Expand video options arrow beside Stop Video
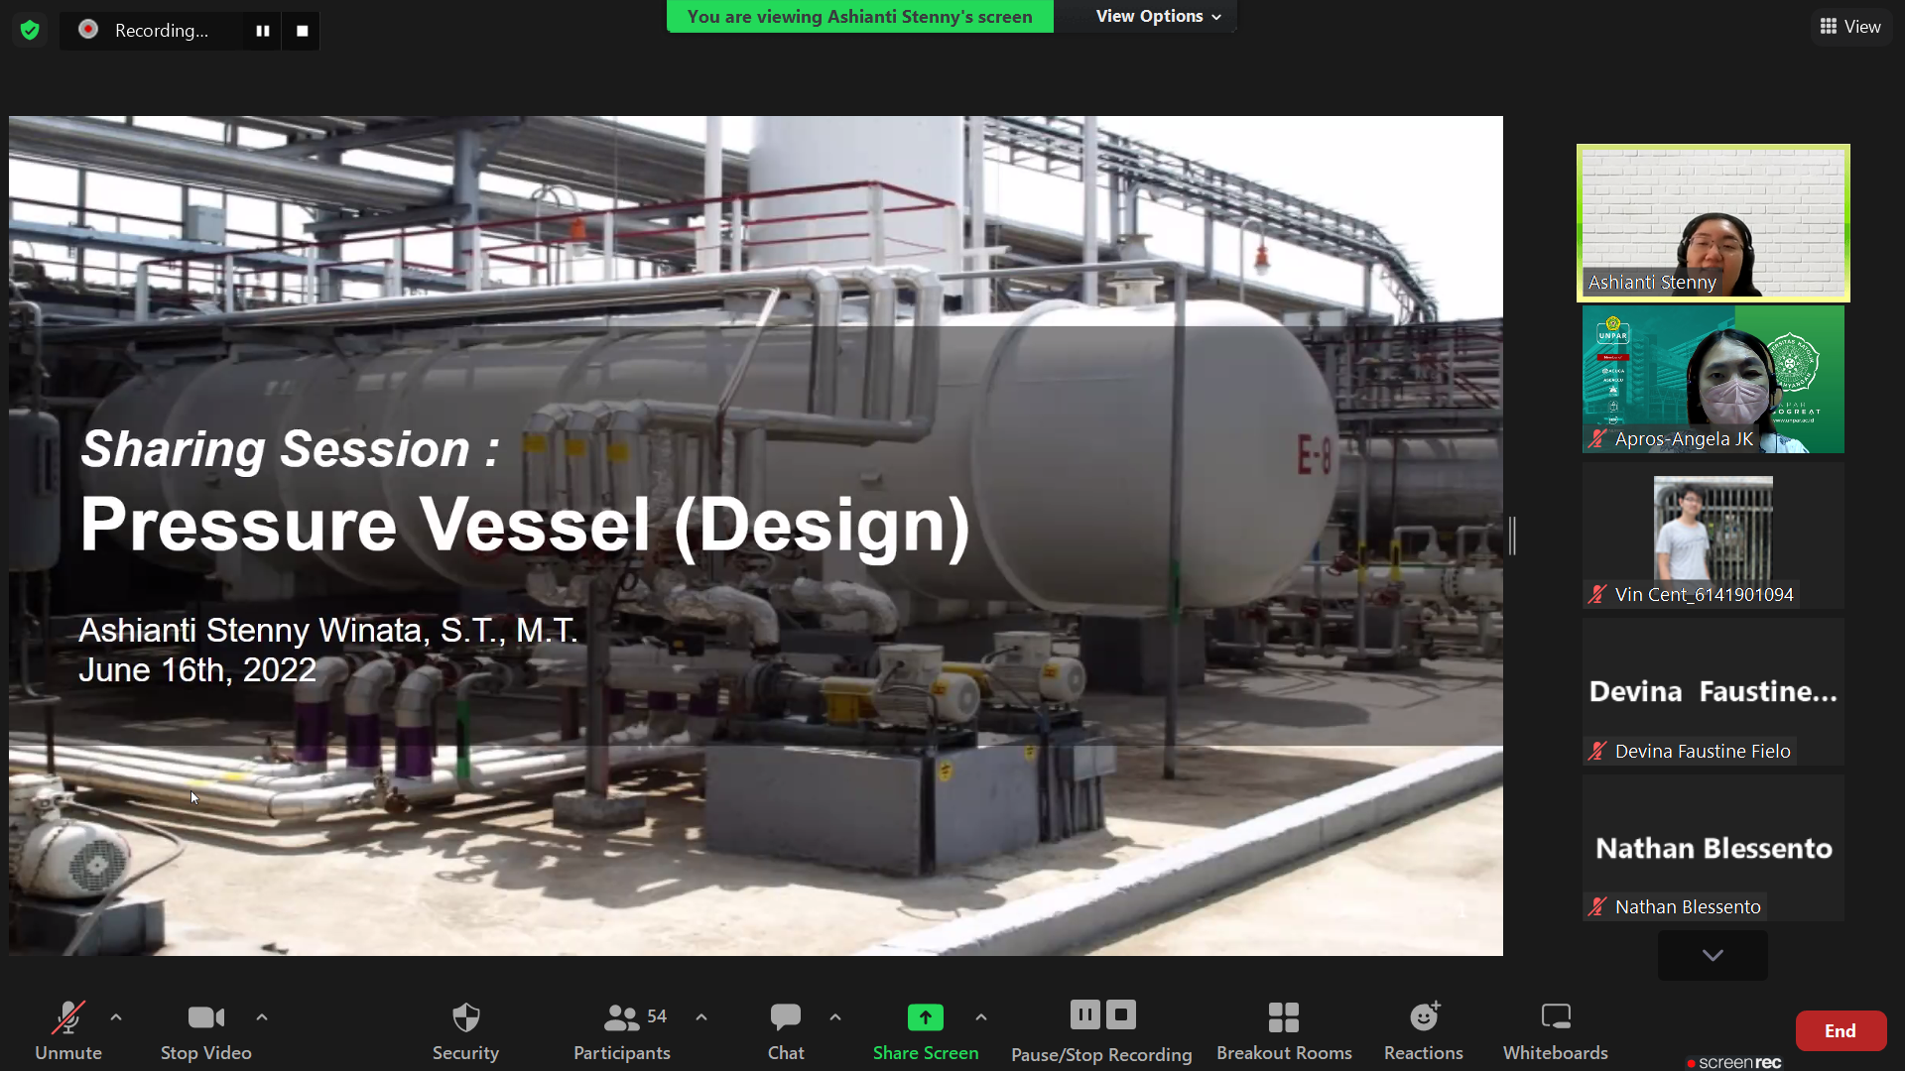Screen dimensions: 1905x1071 [x=262, y=1017]
